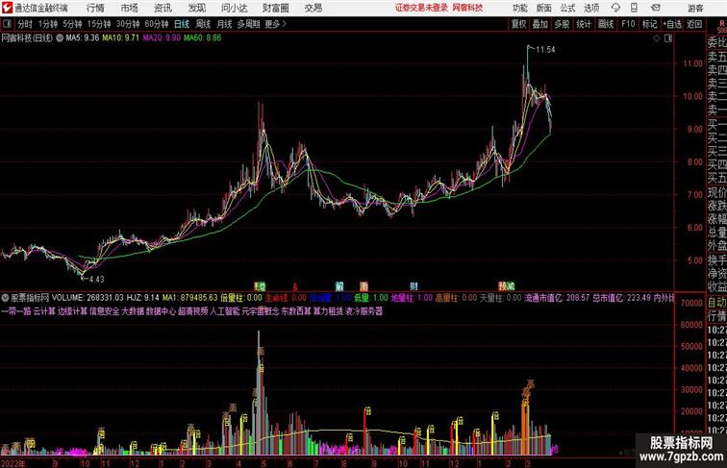
Task: Click the mobile phone icon
Action: pyautogui.click(x=634, y=8)
